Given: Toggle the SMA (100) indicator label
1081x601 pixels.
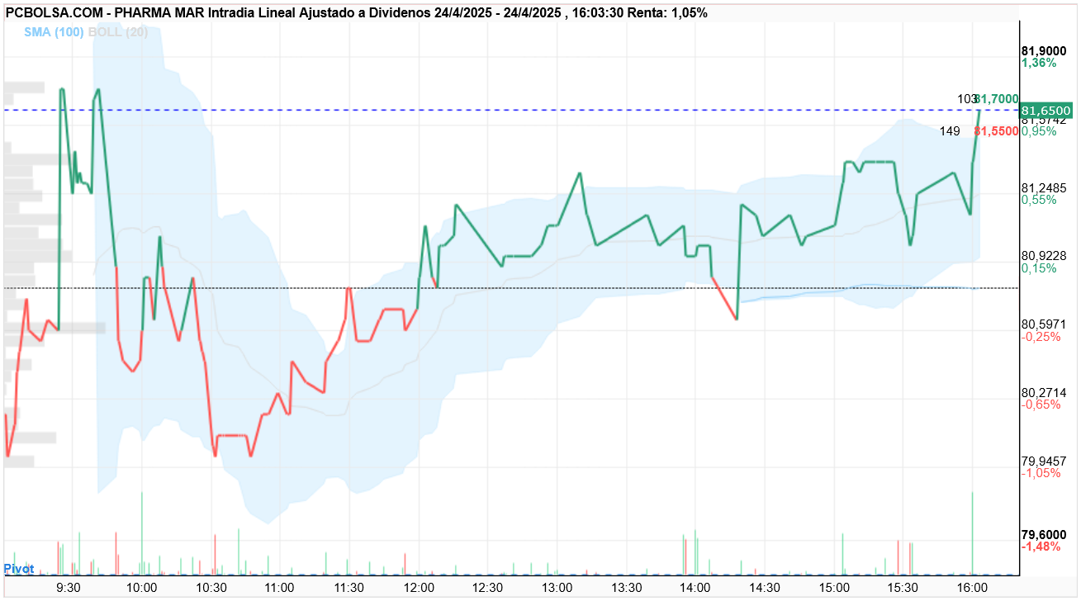Looking at the screenshot, I should click(x=53, y=32).
